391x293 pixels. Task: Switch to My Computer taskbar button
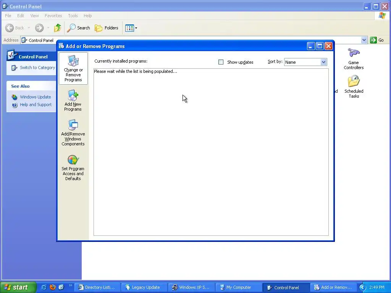238,288
